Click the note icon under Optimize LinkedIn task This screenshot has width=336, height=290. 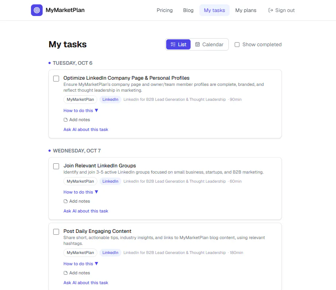[66, 120]
